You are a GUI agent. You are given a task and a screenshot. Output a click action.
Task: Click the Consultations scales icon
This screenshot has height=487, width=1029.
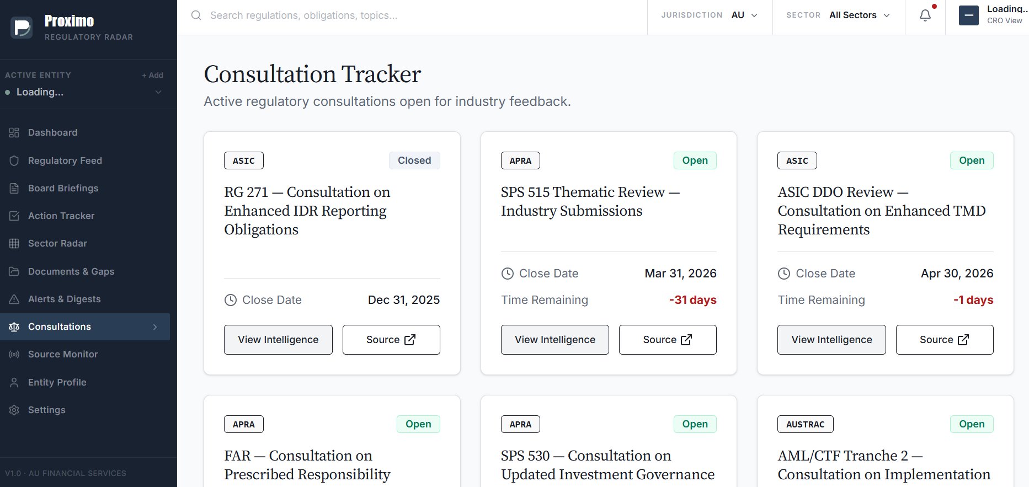tap(14, 327)
